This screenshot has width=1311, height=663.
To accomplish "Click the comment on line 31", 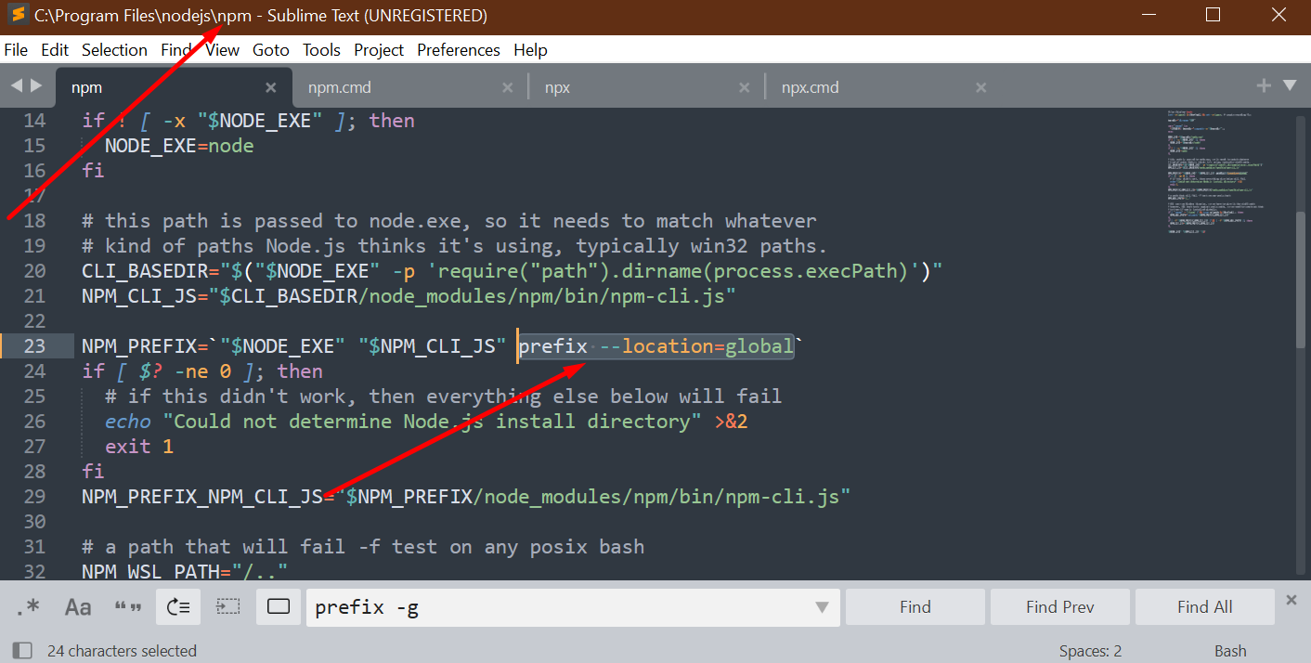I will 363,547.
